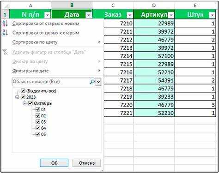
Task: Uncheck the 2023 year checkbox
Action: click(23, 97)
